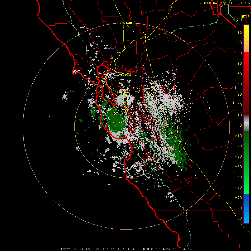The height and width of the screenshot is (251, 251).
Task: Select the -30 value on the velocity scale
Action: [238, 156]
